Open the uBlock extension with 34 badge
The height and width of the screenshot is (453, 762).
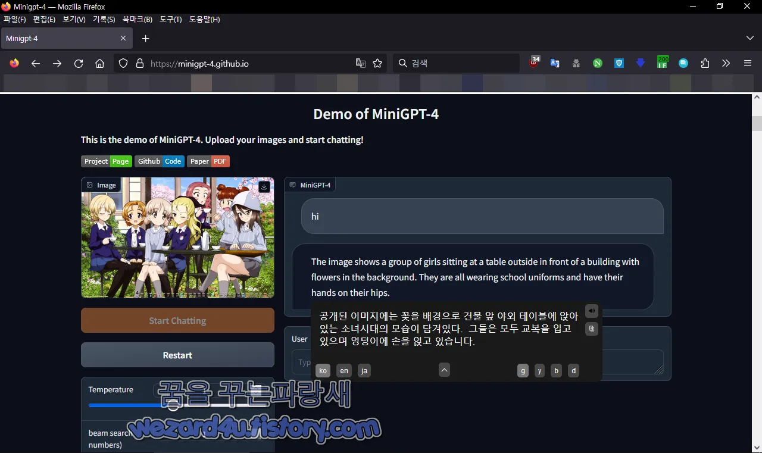[534, 63]
